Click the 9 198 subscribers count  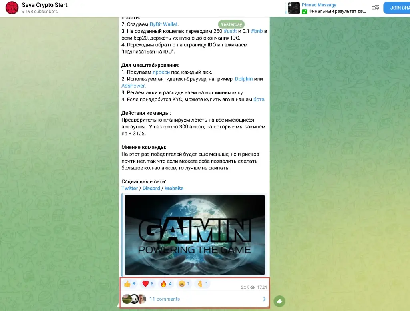[40, 12]
